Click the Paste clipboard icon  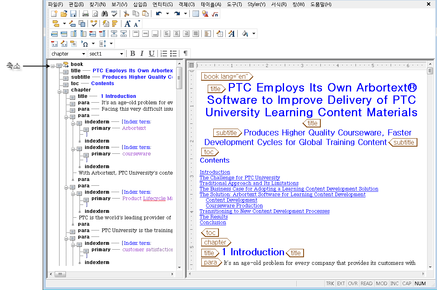pyautogui.click(x=145, y=14)
